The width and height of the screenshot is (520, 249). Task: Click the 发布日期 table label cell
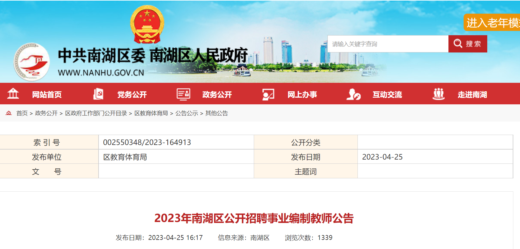point(306,157)
